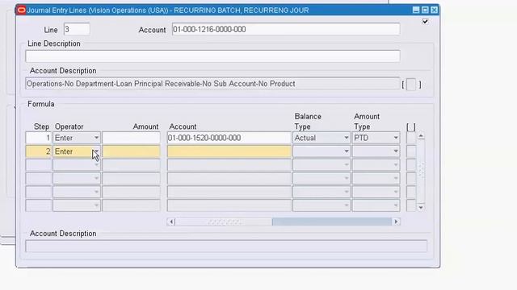Click the formula list's scroll up arrow
The height and width of the screenshot is (290, 517).
pyautogui.click(x=421, y=136)
